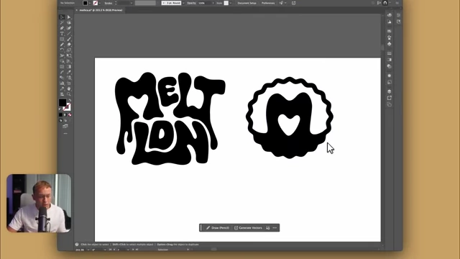Open the control bar fill color dropdown
The image size is (460, 259).
tap(90, 3)
